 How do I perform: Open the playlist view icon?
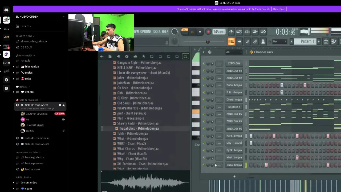(x=326, y=42)
